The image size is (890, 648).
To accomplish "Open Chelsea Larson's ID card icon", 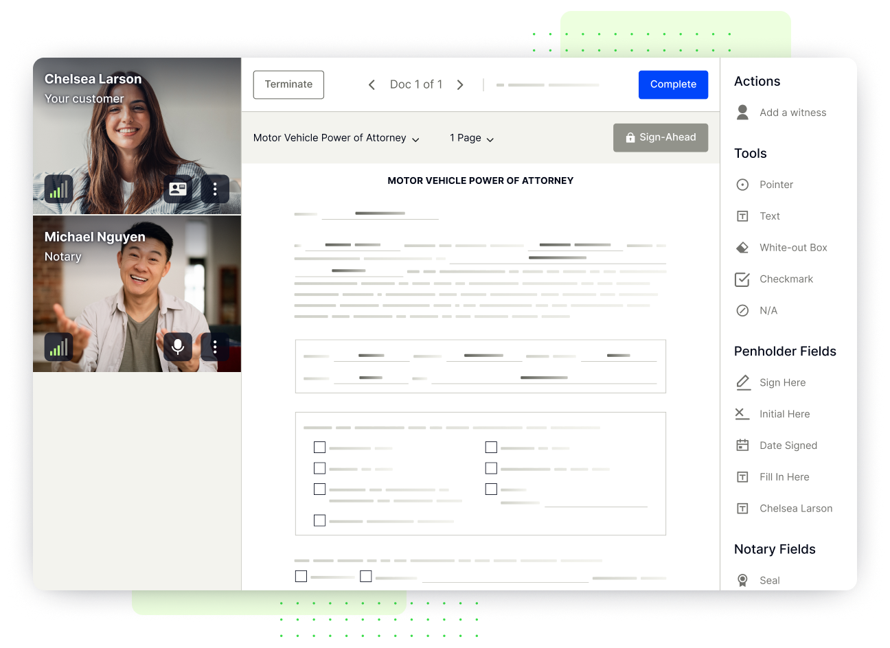I will tap(178, 189).
